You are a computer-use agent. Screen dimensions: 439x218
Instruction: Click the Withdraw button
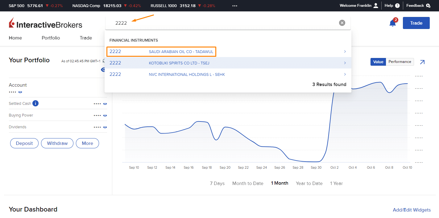tap(57, 143)
